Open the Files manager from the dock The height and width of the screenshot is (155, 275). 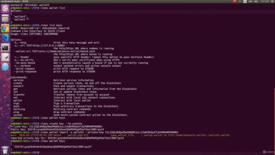click(5, 18)
